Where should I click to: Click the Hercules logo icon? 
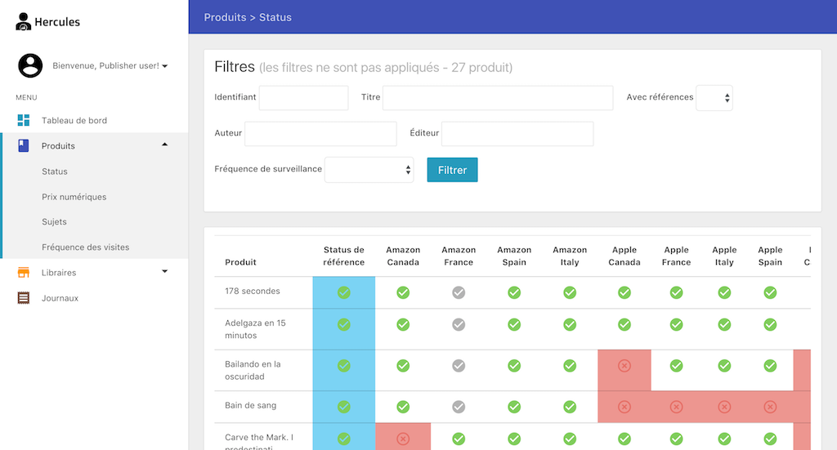point(24,22)
